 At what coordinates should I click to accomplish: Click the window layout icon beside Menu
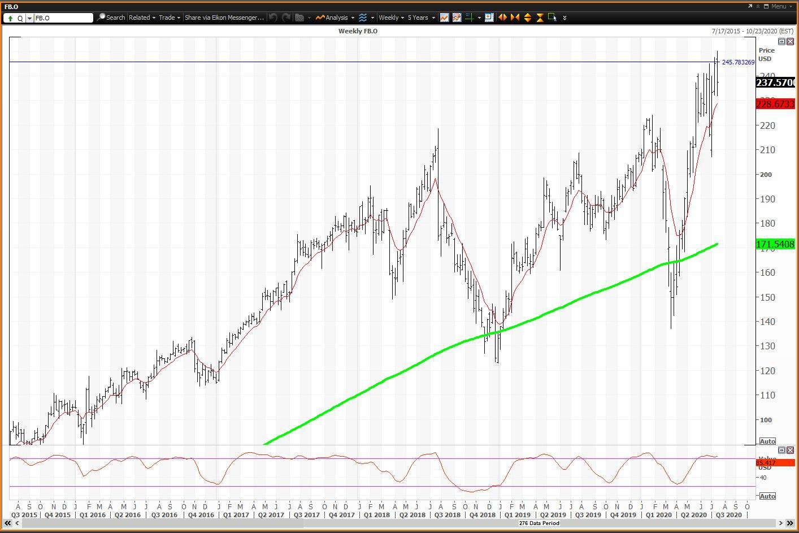coord(766,6)
